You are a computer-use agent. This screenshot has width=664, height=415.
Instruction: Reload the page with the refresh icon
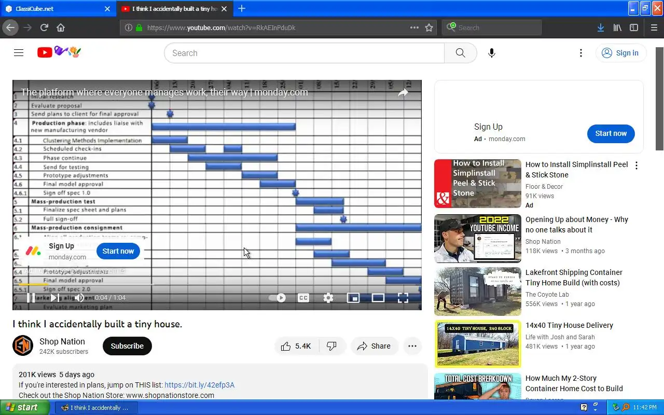pos(44,27)
